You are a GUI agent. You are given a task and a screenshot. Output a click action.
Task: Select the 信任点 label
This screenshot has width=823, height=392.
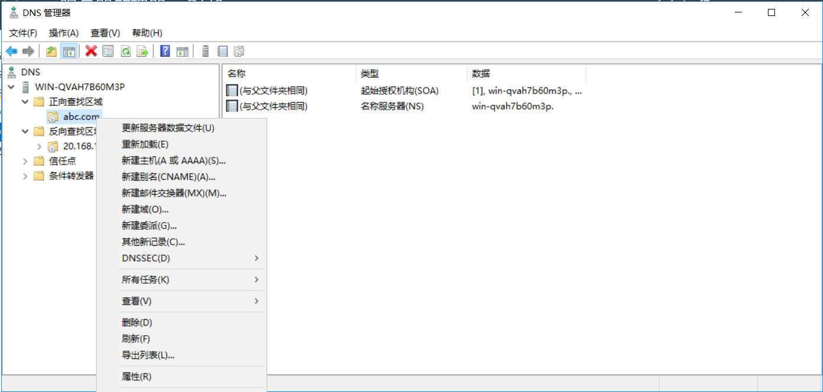[62, 160]
